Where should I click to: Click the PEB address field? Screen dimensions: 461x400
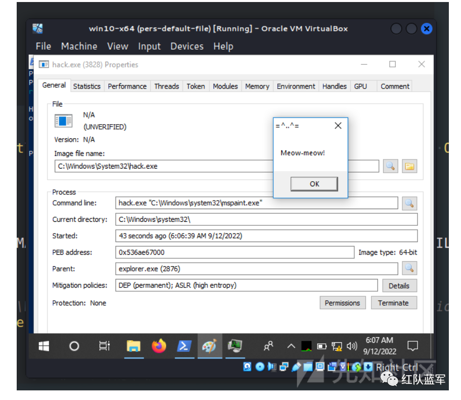[x=235, y=252]
